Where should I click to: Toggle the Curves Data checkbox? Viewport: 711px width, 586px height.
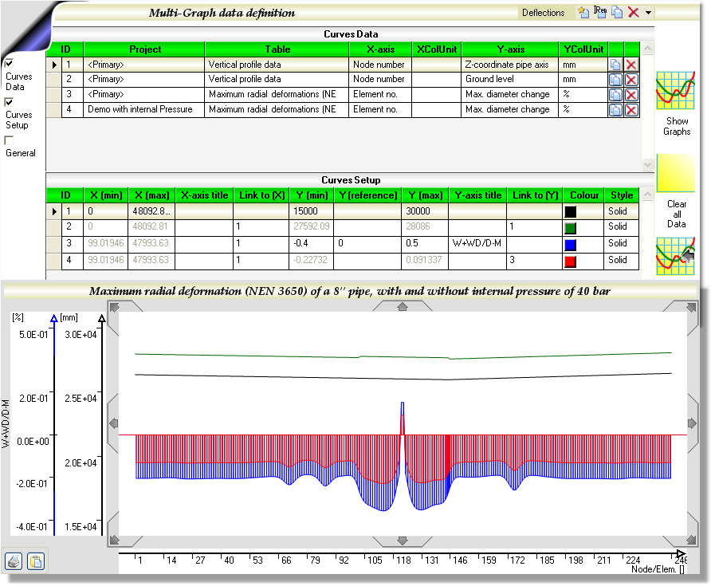pyautogui.click(x=10, y=63)
